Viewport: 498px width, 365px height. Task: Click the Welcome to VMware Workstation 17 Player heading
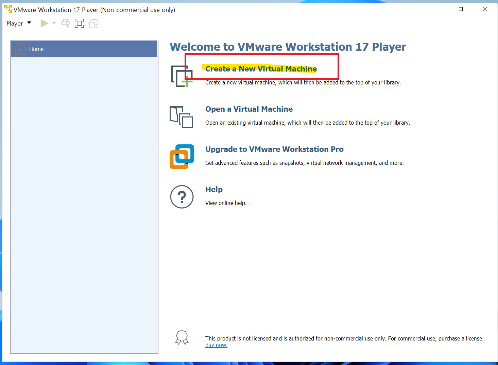(288, 47)
